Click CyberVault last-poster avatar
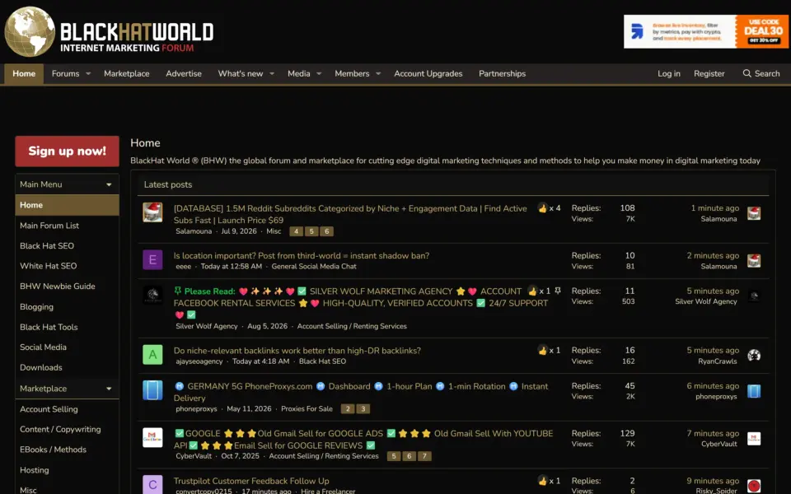The height and width of the screenshot is (494, 791). coord(754,439)
